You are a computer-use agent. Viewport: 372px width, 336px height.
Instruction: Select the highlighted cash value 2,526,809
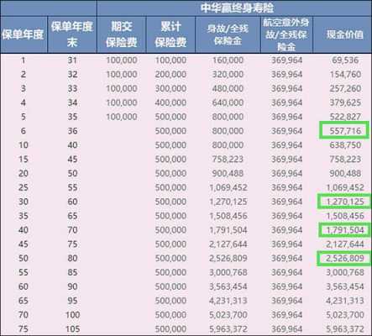click(345, 258)
